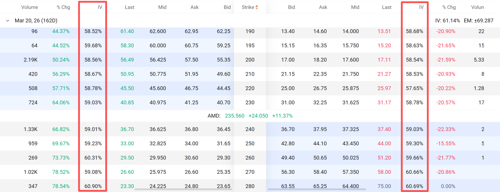The height and width of the screenshot is (192, 500).
Task: Collapse the Mar 20, 26 expiration group
Action: point(7,21)
